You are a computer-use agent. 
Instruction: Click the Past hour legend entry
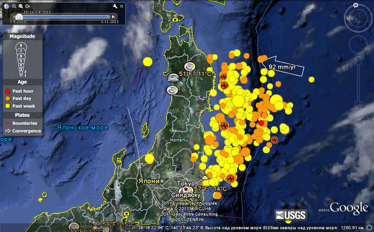[19, 91]
